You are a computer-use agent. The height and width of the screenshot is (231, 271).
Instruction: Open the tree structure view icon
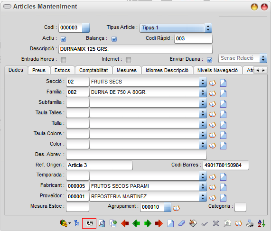(77, 223)
